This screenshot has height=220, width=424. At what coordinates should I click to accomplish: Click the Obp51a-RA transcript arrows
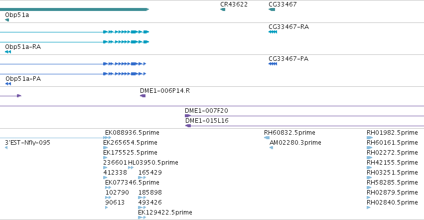[8, 52]
